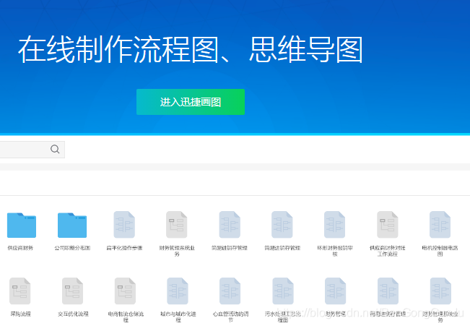
Task: Click the 进入迅捷画图 green button
Action: pos(191,102)
